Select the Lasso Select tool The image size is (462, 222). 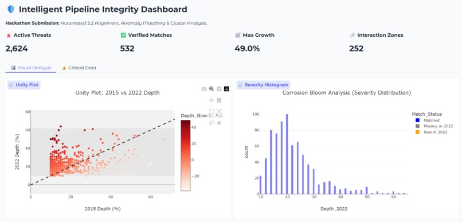point(212,123)
